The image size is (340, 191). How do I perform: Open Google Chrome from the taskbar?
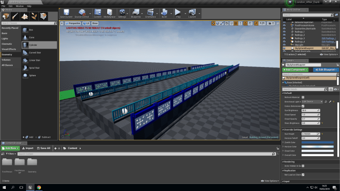(x=39, y=187)
